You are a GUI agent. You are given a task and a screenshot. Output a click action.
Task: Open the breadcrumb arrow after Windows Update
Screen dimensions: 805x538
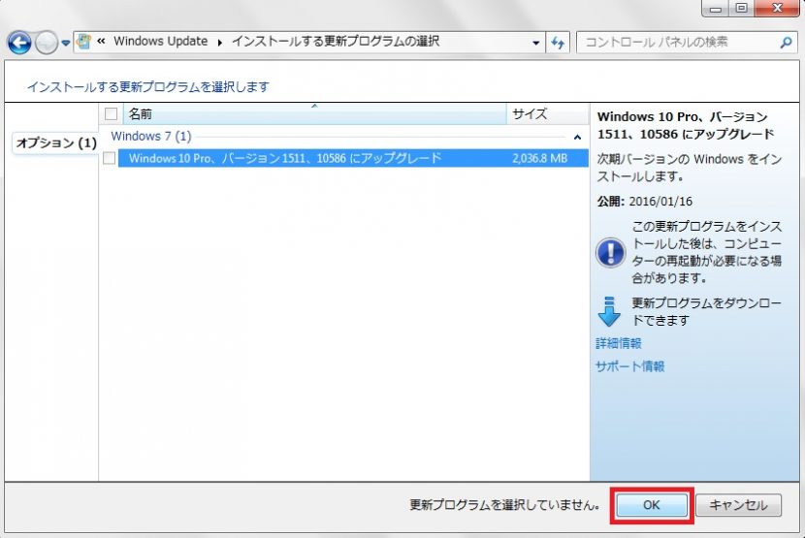coord(220,42)
